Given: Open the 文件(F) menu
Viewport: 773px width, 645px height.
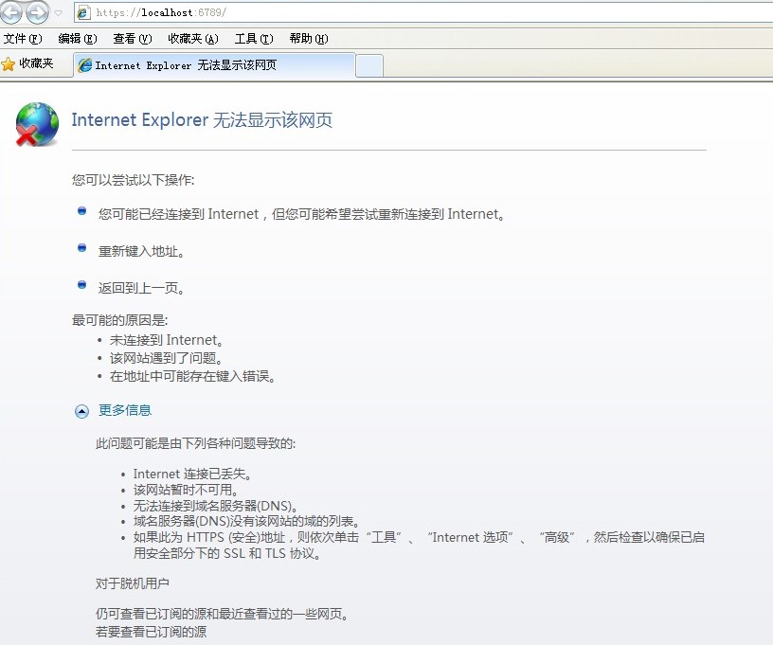Looking at the screenshot, I should tap(23, 39).
